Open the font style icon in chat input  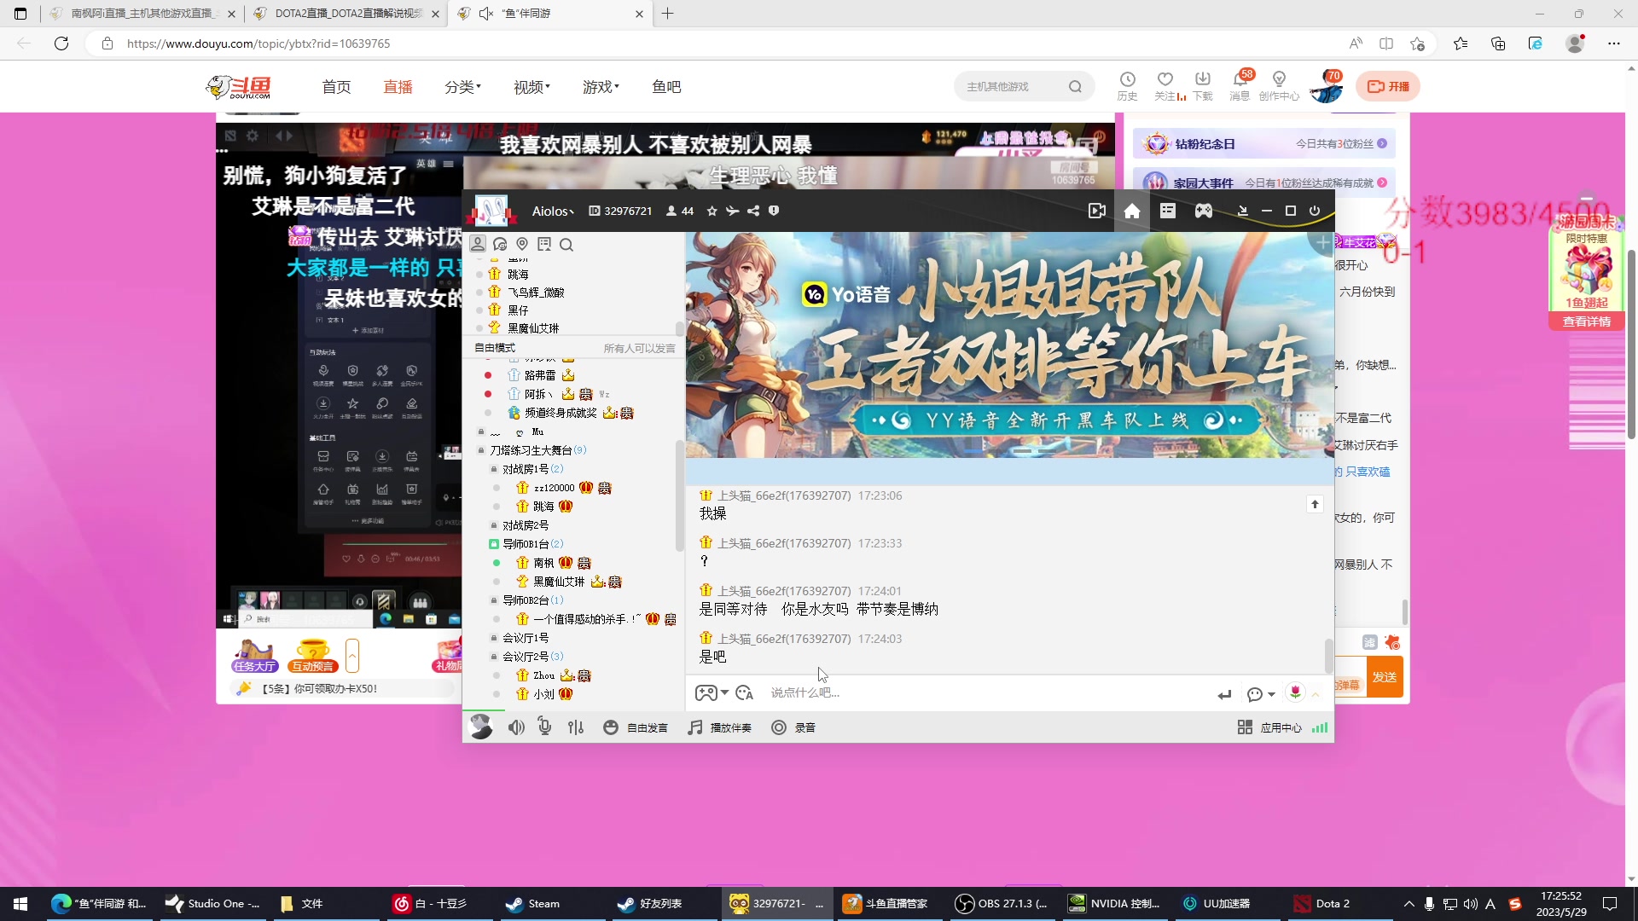(x=744, y=693)
